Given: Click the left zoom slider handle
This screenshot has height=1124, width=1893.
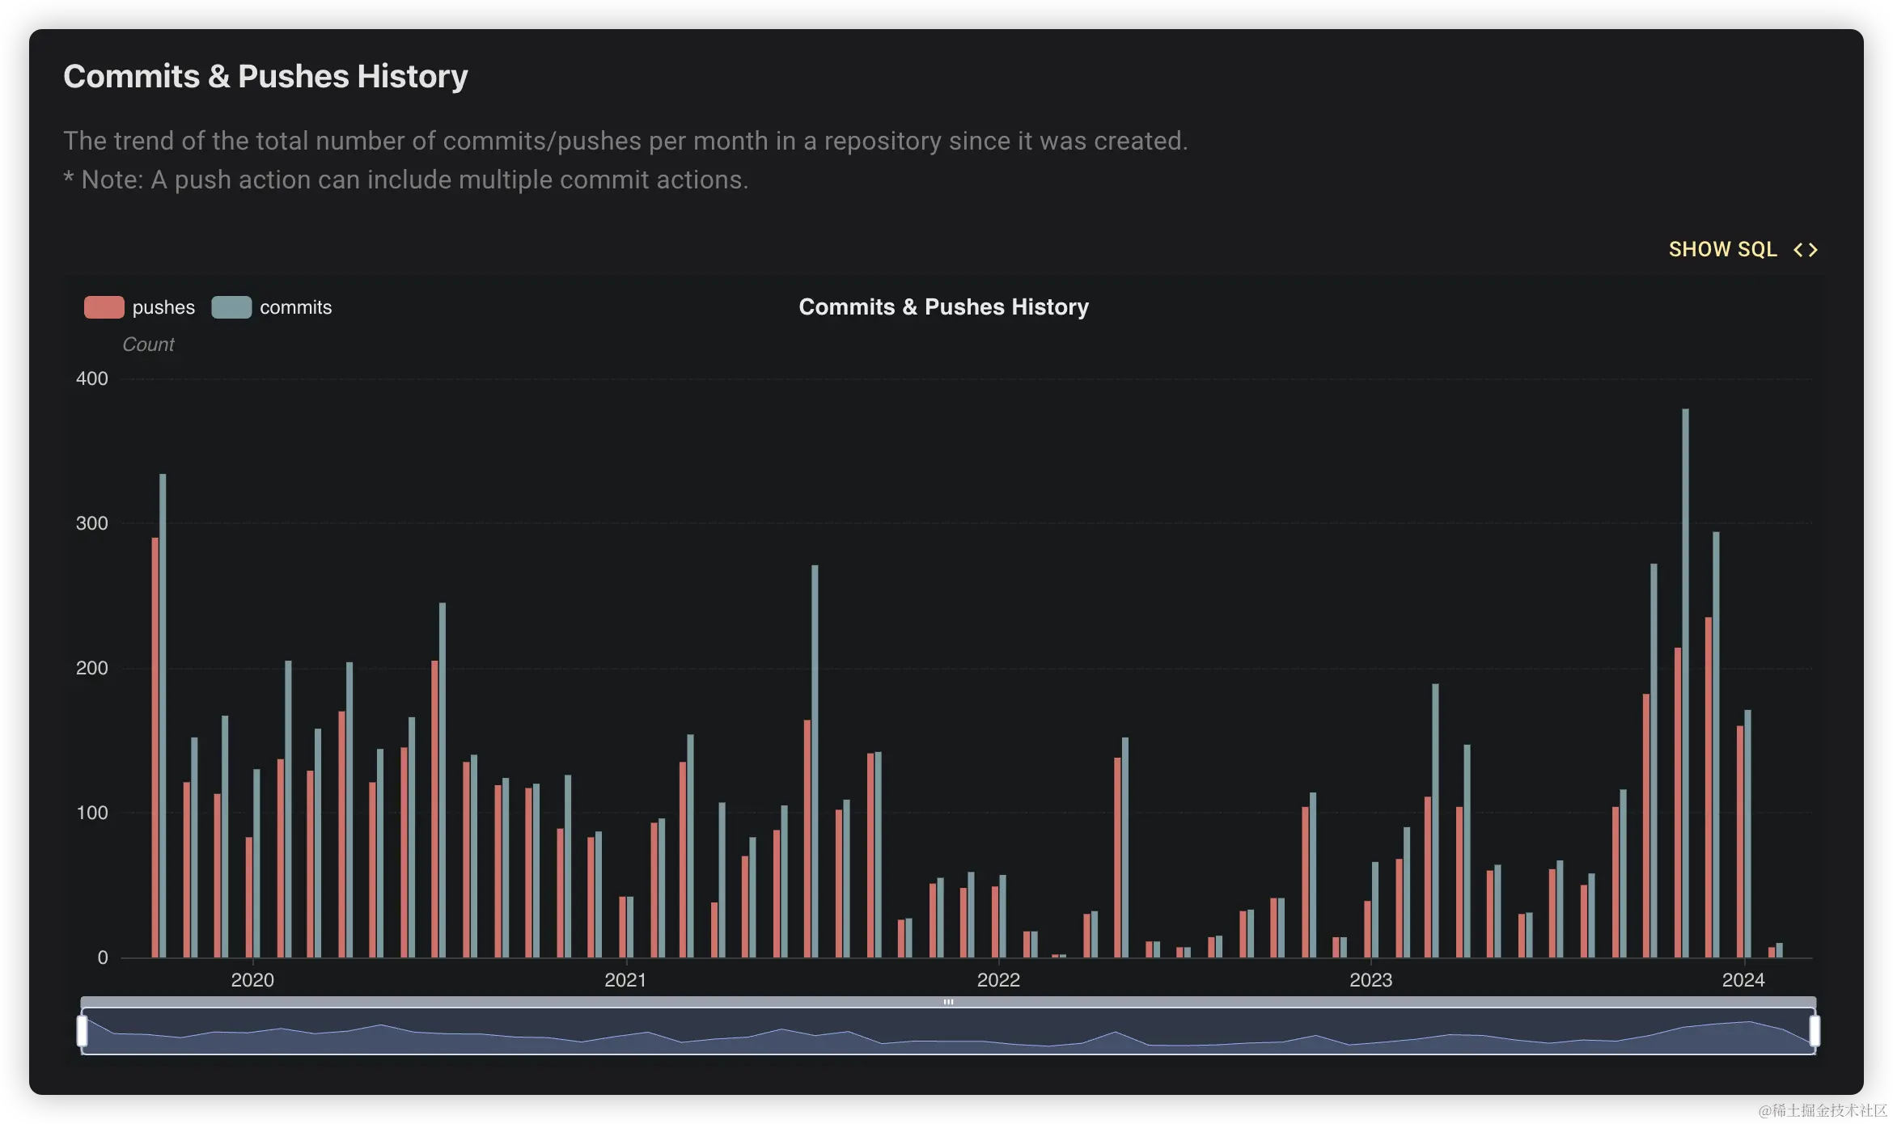Looking at the screenshot, I should click(x=82, y=1031).
